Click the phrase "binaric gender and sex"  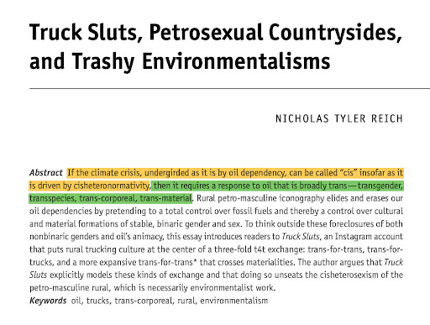point(199,224)
